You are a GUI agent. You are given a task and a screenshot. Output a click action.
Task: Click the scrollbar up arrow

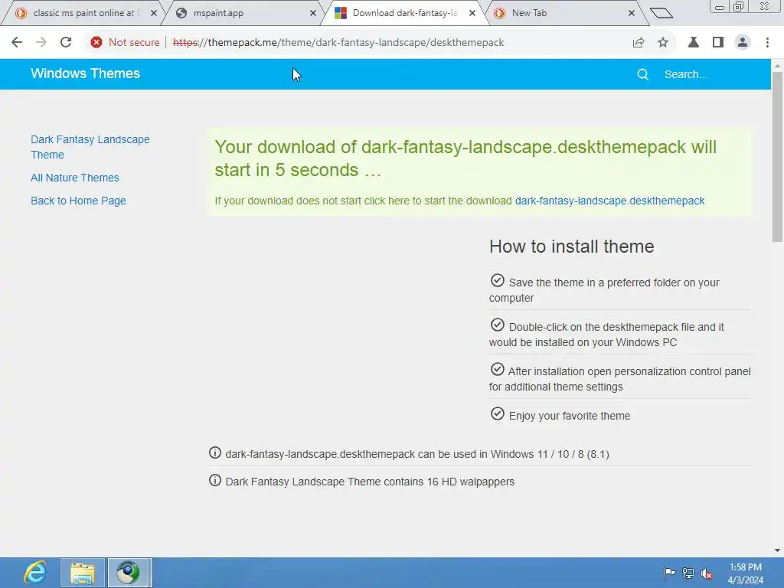pyautogui.click(x=777, y=65)
